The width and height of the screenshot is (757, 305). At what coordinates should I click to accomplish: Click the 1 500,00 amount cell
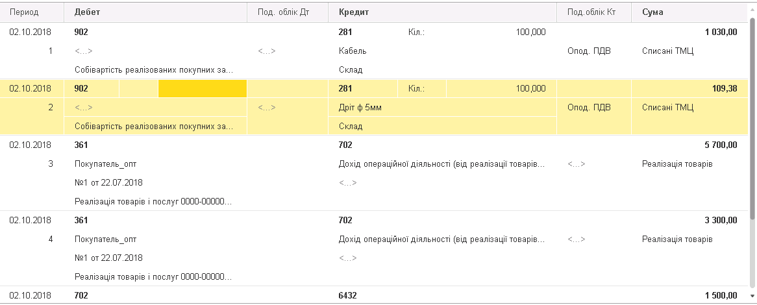pos(721,295)
